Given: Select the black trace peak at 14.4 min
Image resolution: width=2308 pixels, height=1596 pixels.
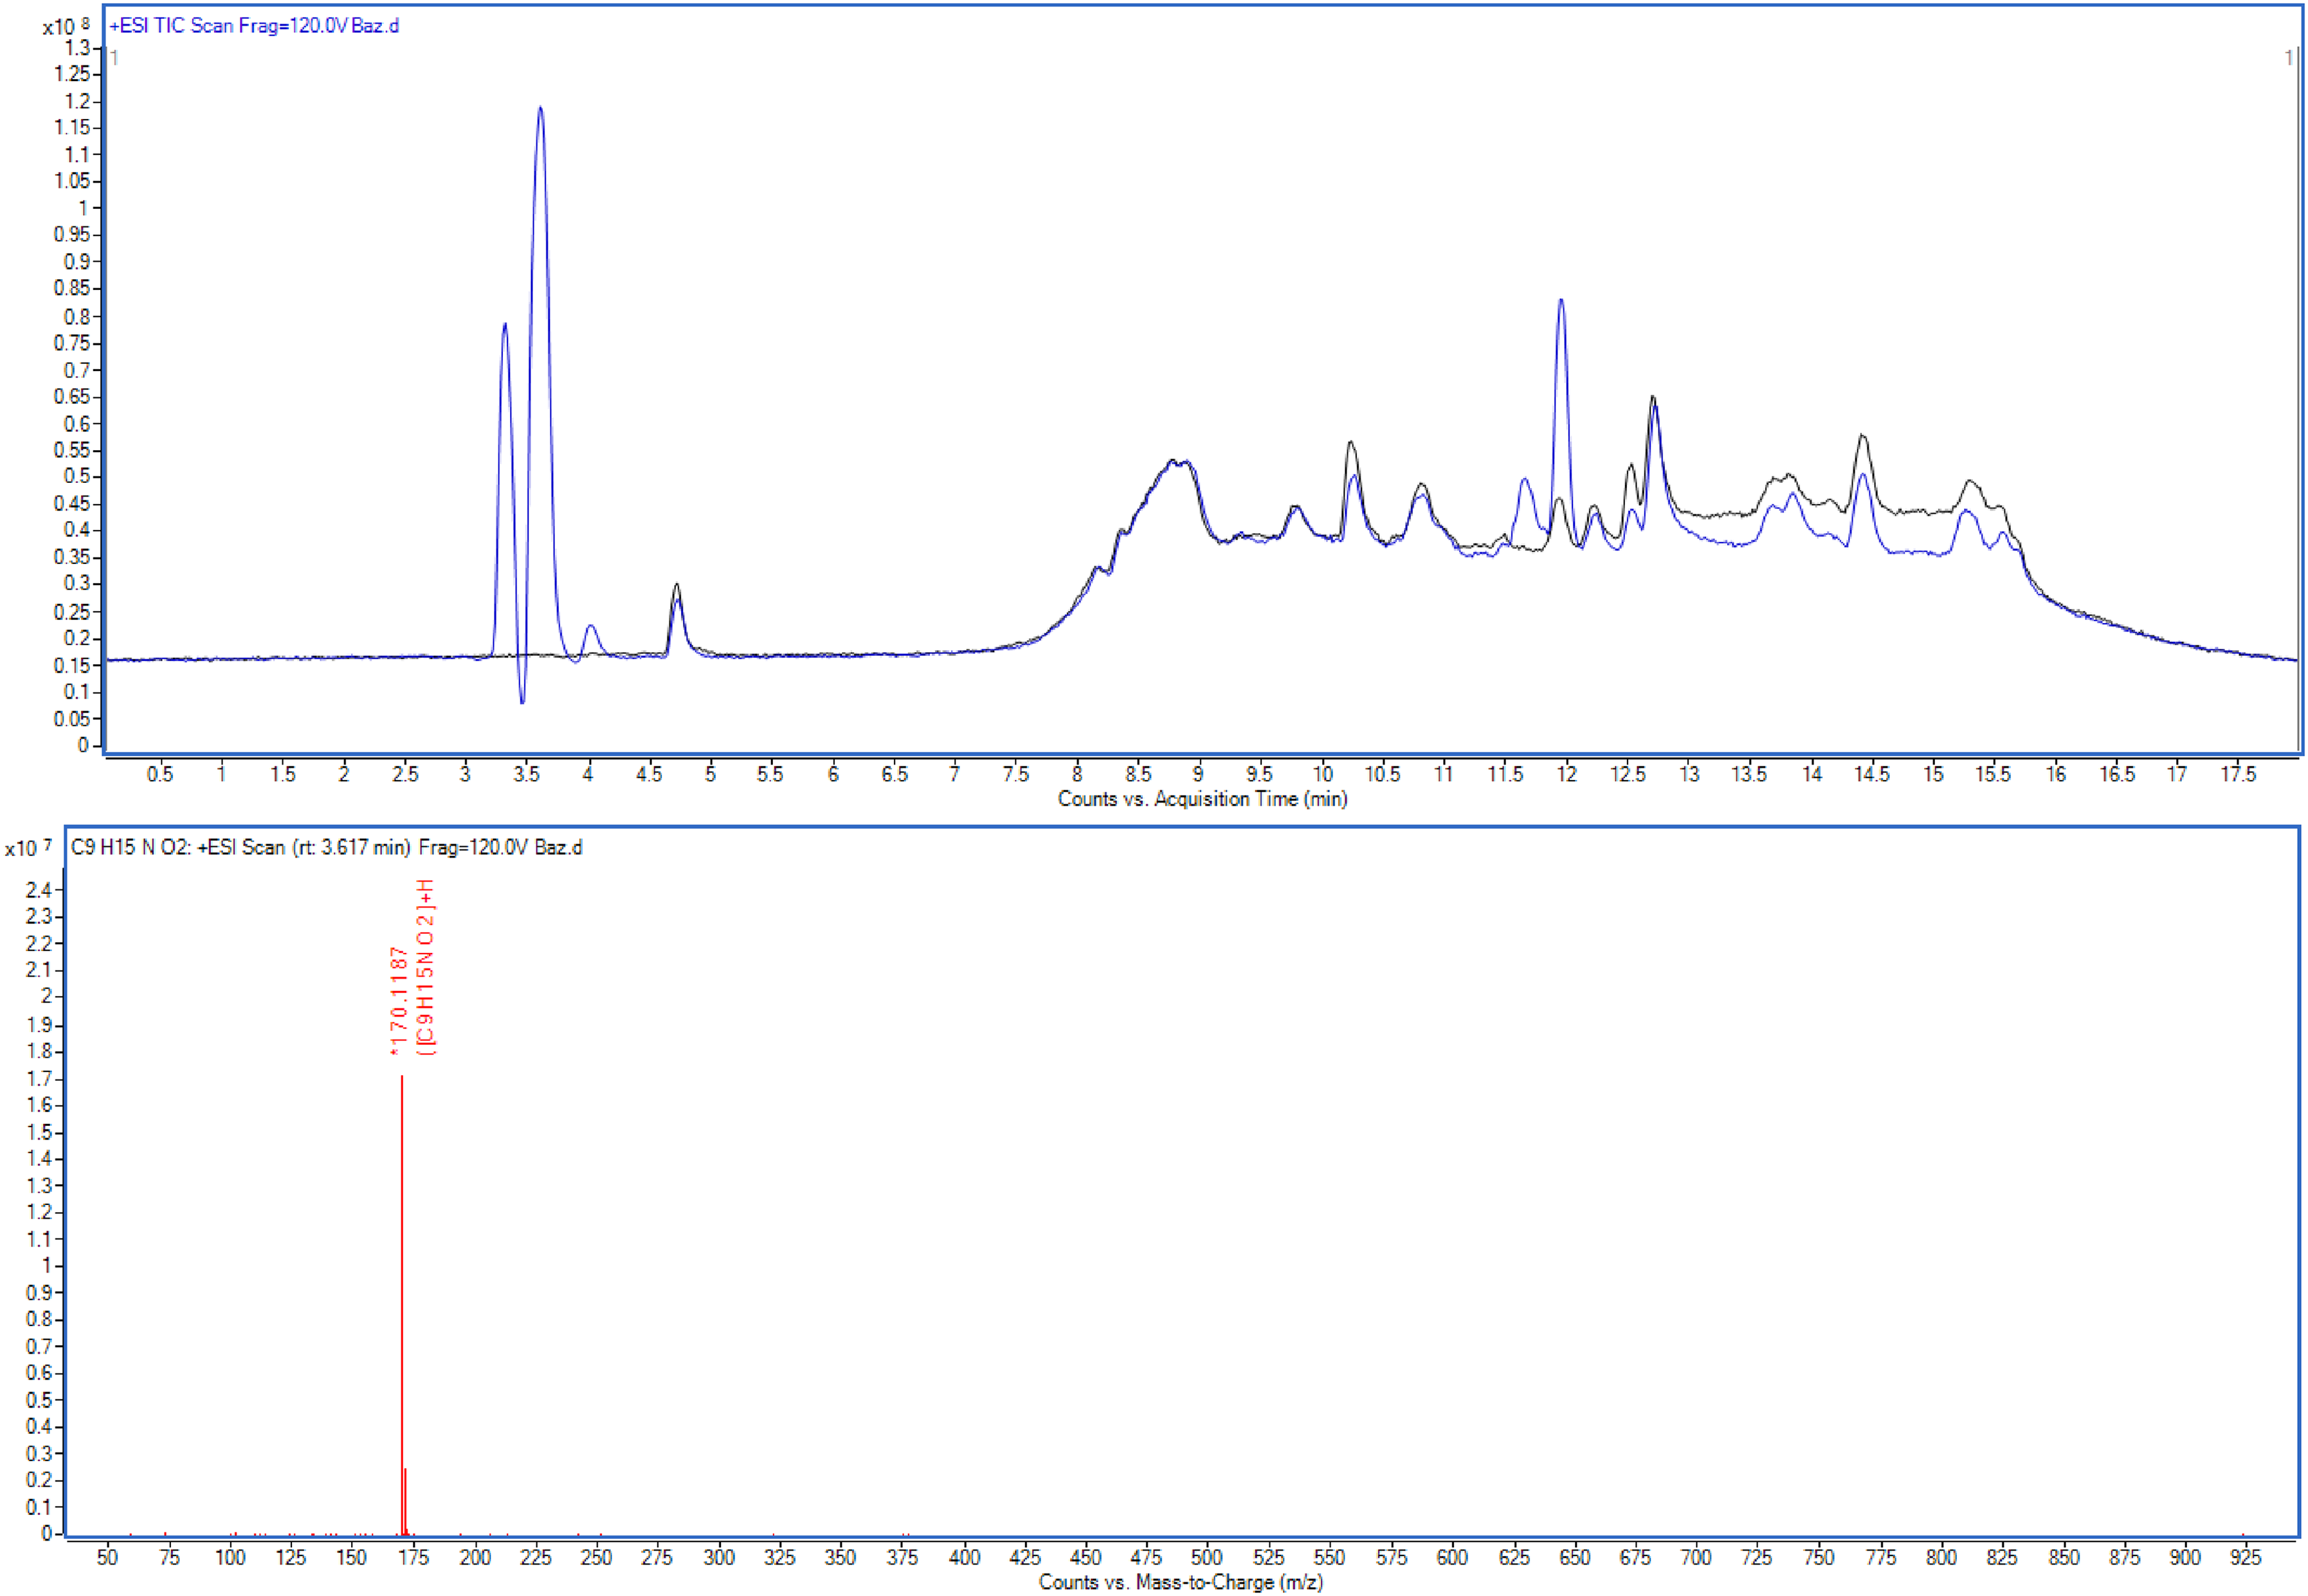Looking at the screenshot, I should [x=1862, y=436].
